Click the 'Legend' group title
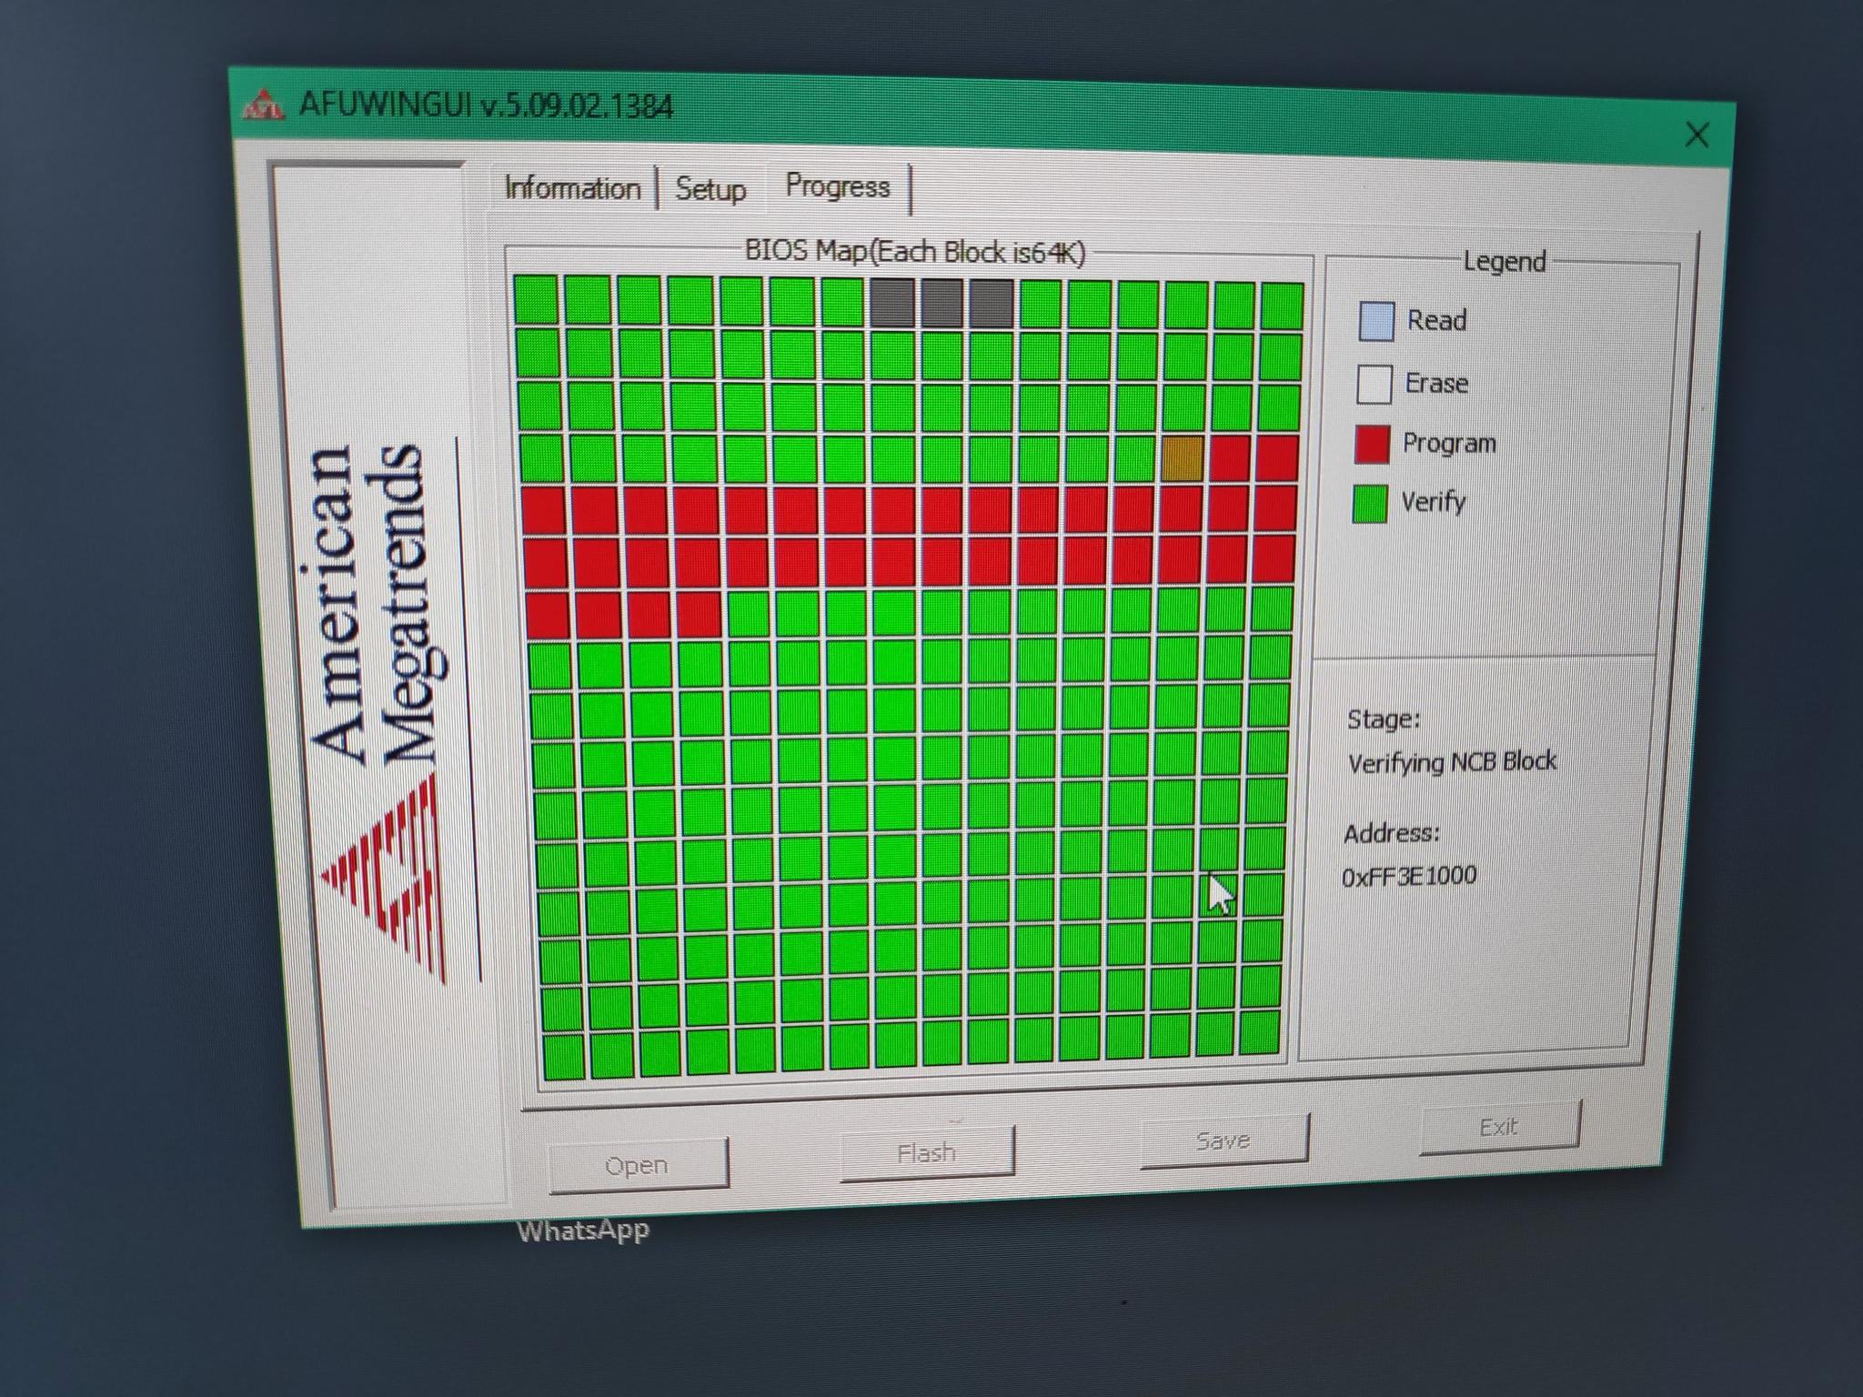Image resolution: width=1863 pixels, height=1397 pixels. click(1504, 262)
